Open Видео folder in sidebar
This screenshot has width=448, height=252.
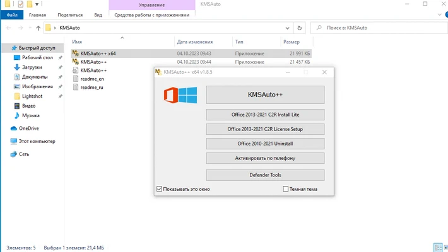29,106
